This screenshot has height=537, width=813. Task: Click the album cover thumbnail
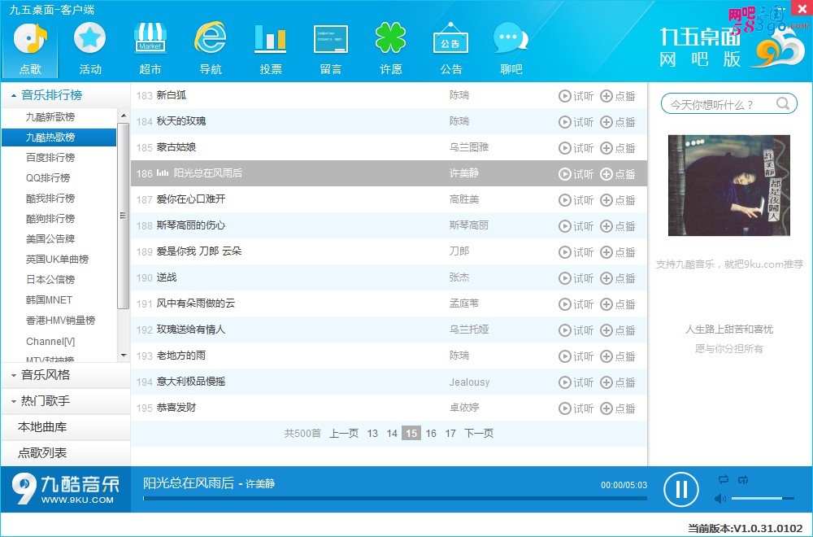pos(729,186)
